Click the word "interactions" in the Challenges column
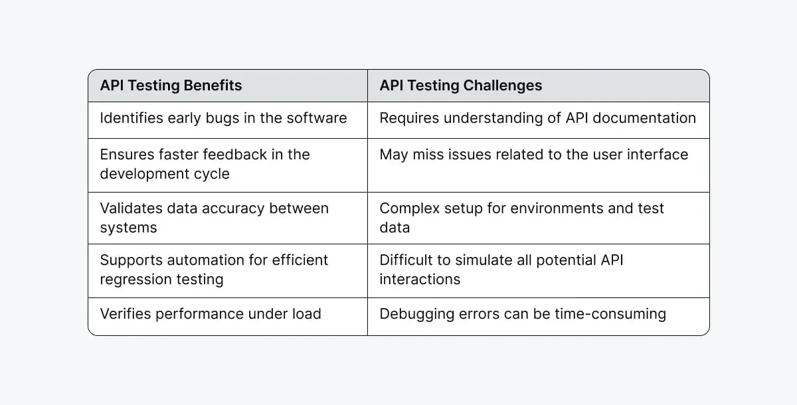797x405 pixels. point(420,280)
